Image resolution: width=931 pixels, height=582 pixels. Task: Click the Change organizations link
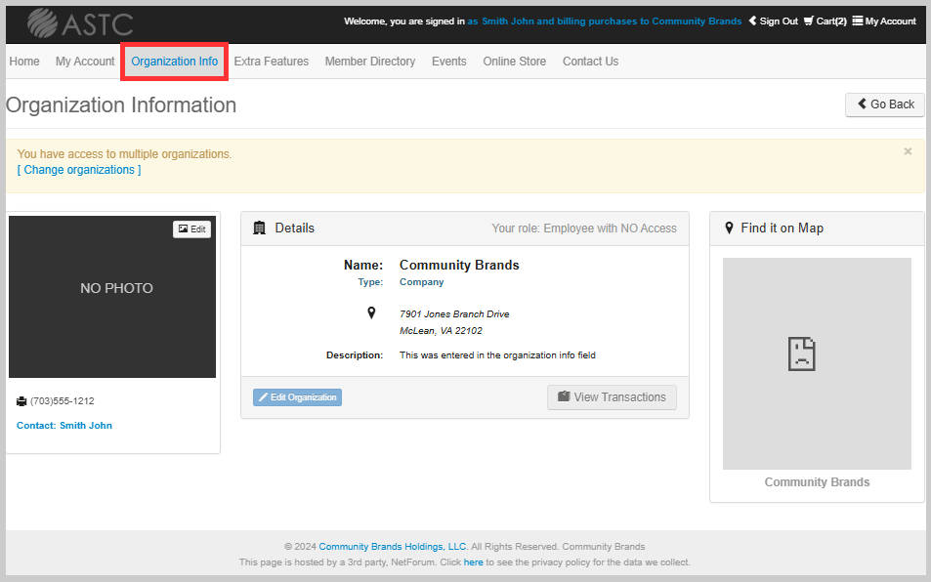79,170
